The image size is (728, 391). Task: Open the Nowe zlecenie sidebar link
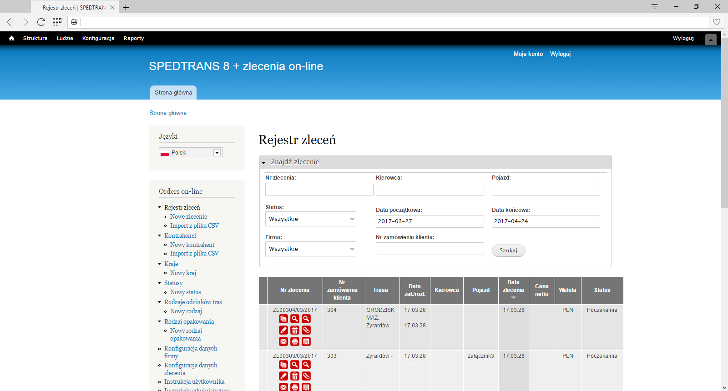point(189,216)
